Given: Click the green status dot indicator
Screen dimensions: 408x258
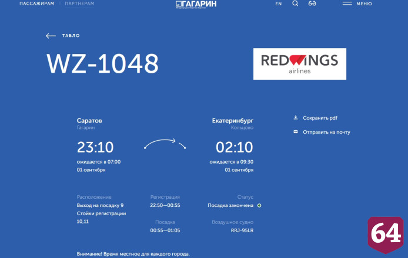Looking at the screenshot, I should pos(259,205).
